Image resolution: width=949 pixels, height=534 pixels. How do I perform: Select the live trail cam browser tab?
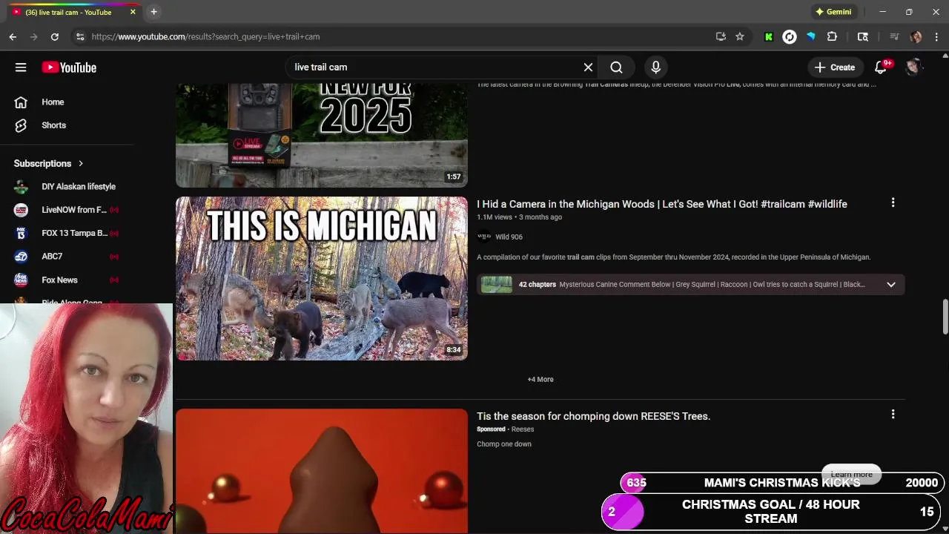coord(73,12)
